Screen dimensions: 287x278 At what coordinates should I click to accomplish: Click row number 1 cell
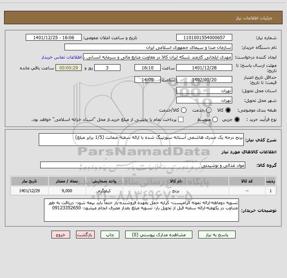click(x=271, y=191)
